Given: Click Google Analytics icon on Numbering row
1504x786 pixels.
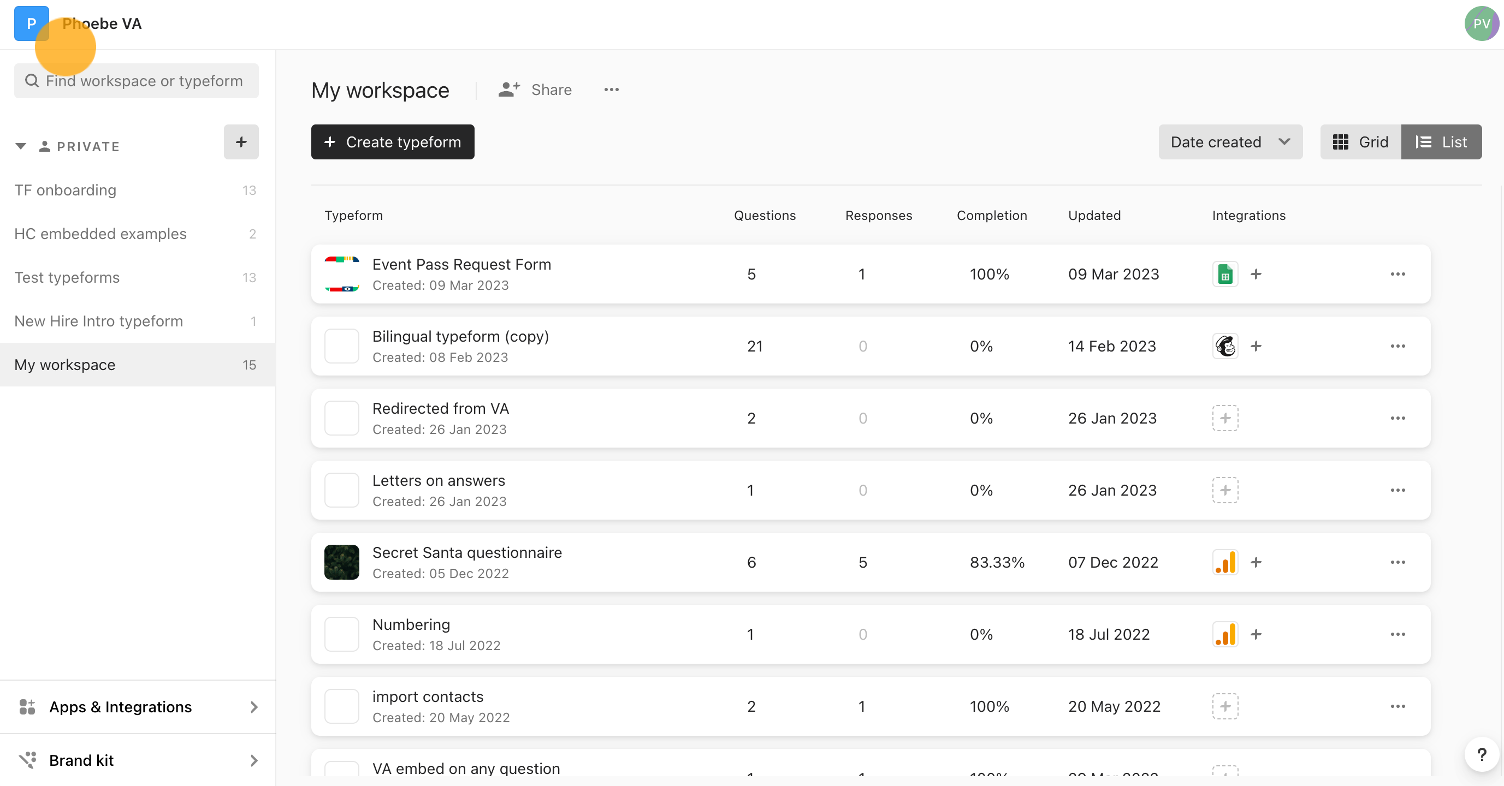Looking at the screenshot, I should [1225, 634].
